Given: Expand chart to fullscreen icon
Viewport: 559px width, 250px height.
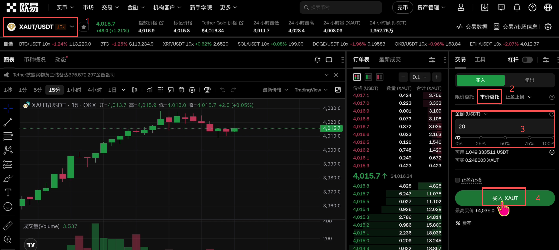Looking at the screenshot, I should pos(338,90).
